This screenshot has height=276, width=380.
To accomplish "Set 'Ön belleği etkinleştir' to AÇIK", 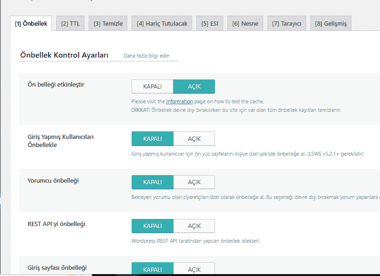I will [194, 87].
